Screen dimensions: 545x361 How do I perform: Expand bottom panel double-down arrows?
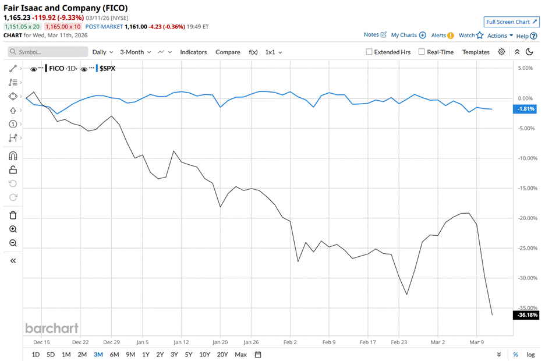point(499,355)
